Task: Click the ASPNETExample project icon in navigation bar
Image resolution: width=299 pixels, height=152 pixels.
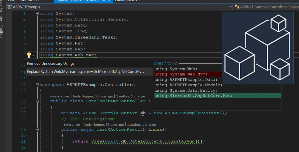Action: [x=9, y=7]
